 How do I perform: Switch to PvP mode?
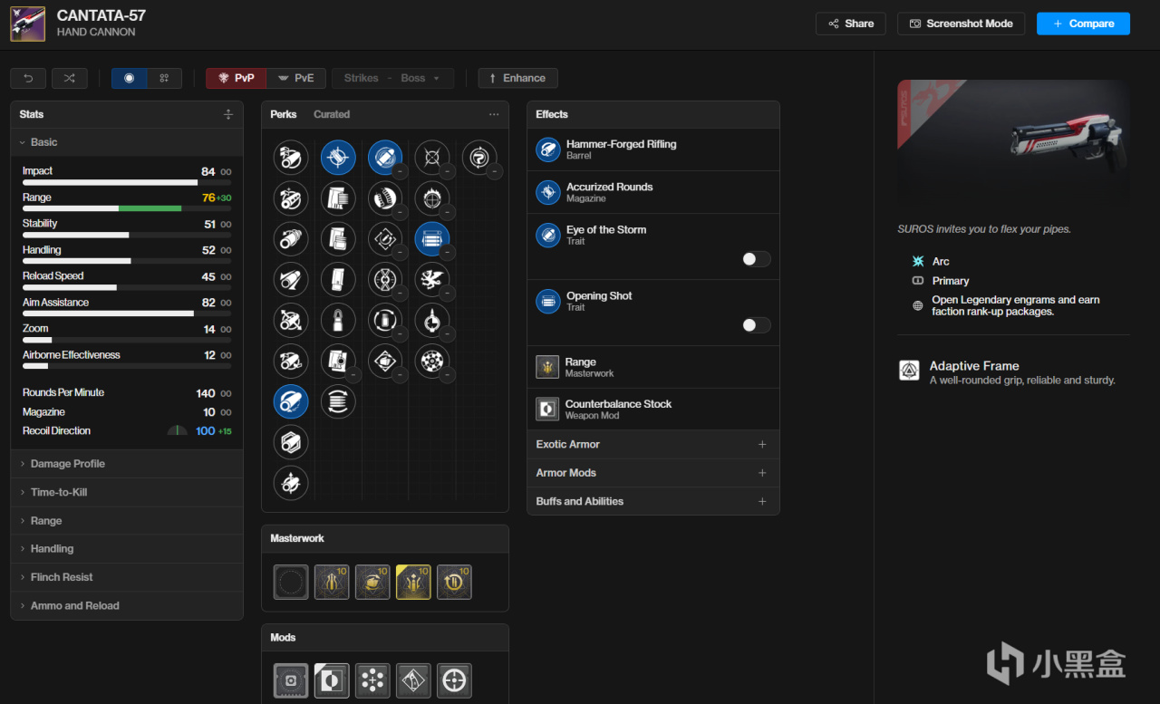click(x=236, y=78)
